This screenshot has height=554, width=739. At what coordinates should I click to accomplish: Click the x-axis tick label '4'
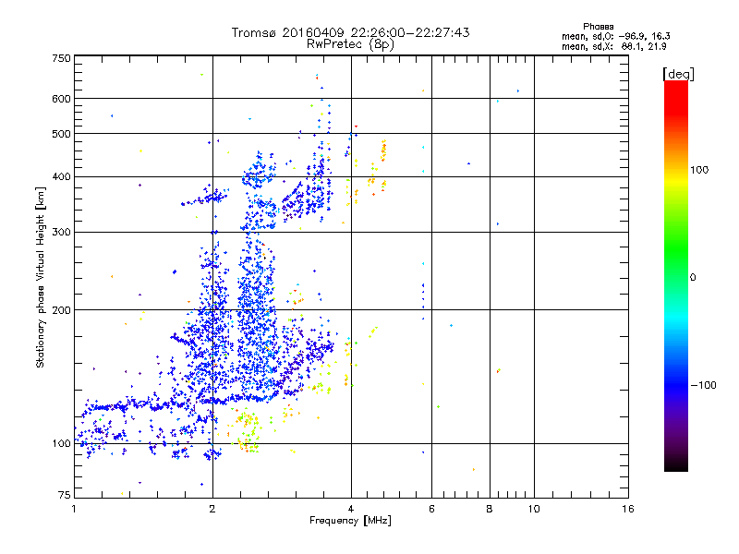click(x=351, y=509)
